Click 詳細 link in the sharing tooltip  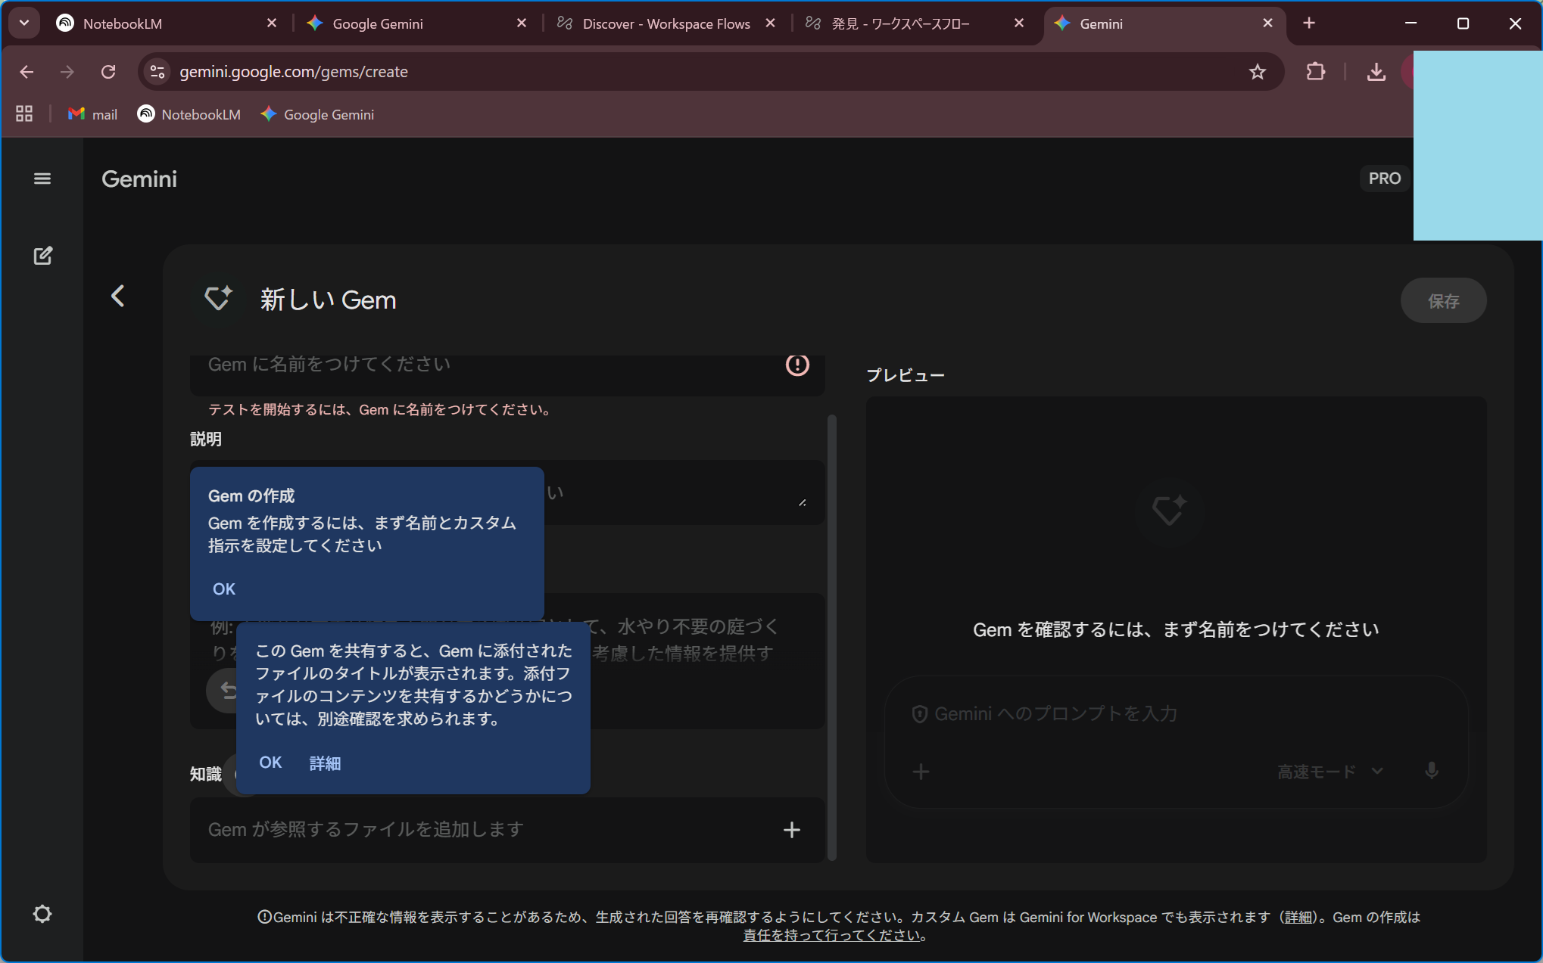(325, 763)
